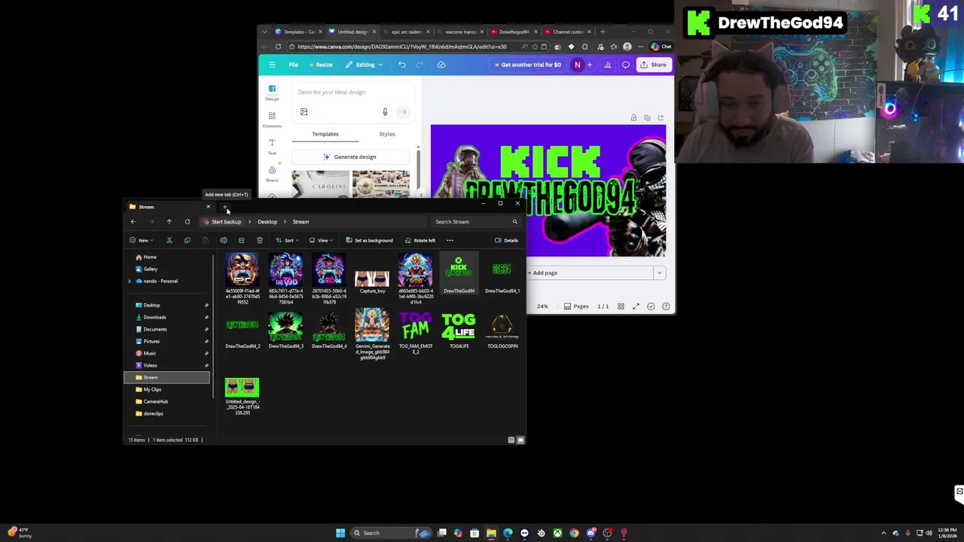Screen dimensions: 964x542
Task: Open the New dropdown in File Explorer
Action: coord(141,240)
